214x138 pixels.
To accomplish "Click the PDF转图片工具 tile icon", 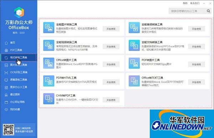I will tap(134, 63).
